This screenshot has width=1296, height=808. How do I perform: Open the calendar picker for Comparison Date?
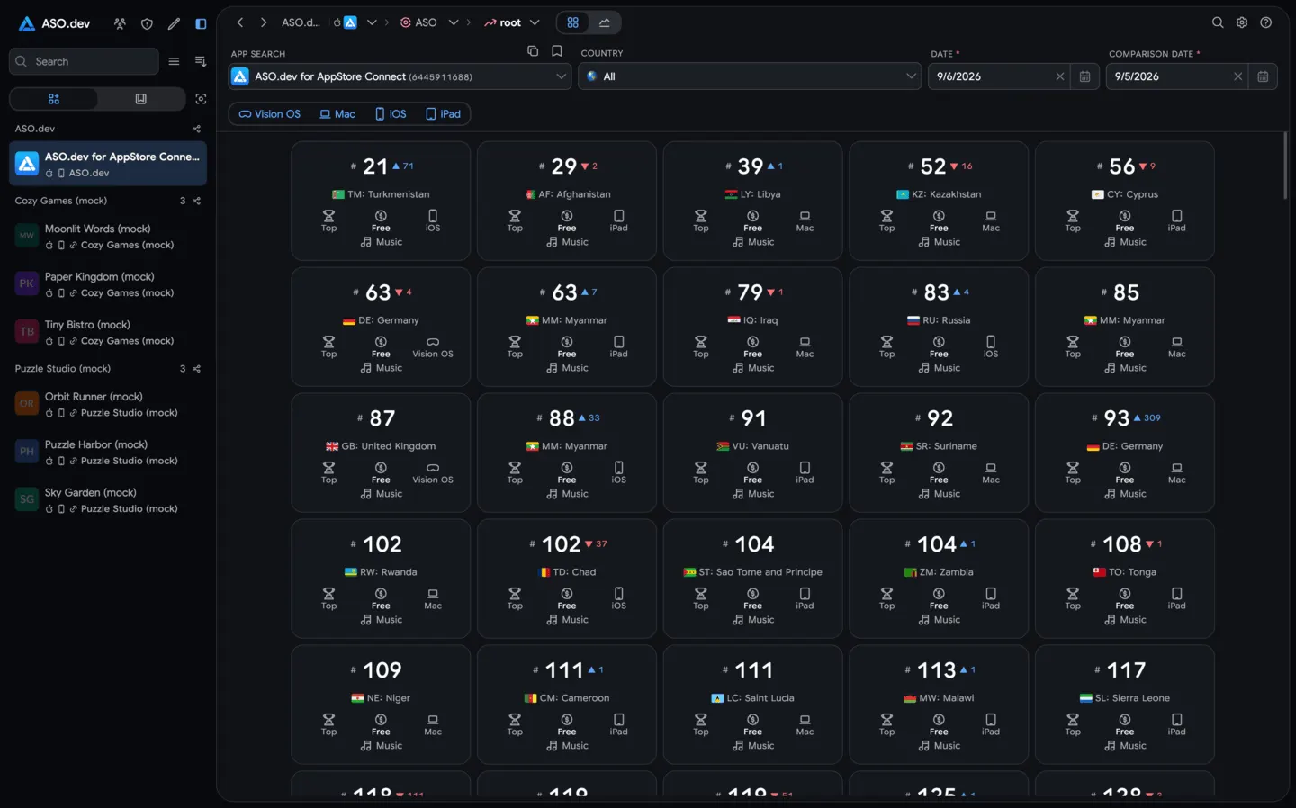click(1264, 76)
